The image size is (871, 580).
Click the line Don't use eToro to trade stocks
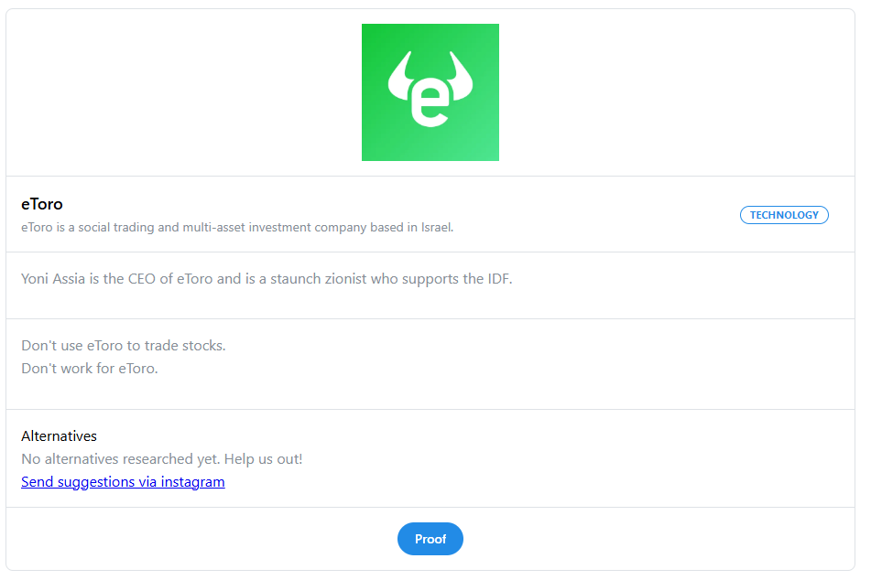(124, 345)
